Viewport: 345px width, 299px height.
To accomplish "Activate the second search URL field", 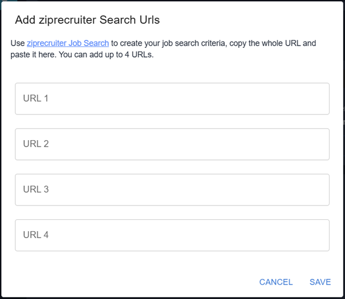I will [x=172, y=144].
